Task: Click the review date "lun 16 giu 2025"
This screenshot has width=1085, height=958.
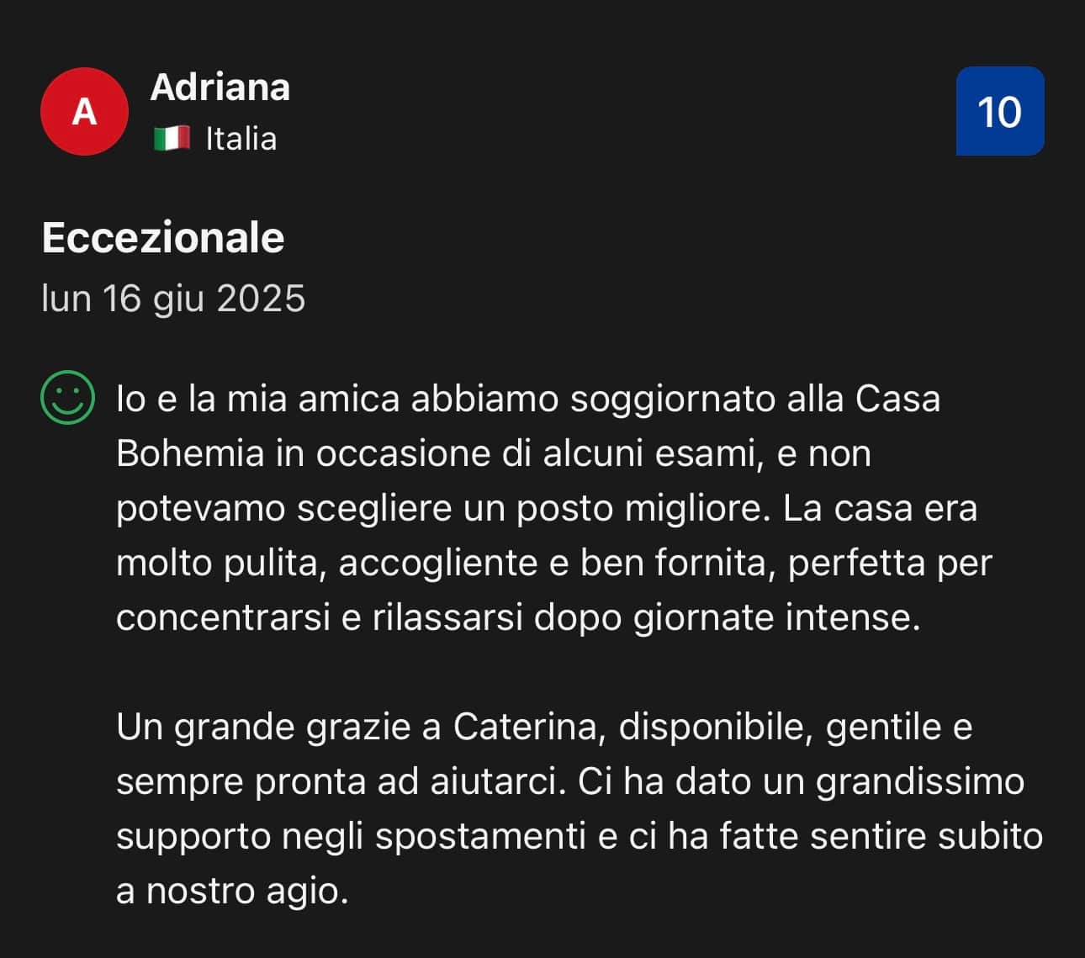Action: pos(173,299)
